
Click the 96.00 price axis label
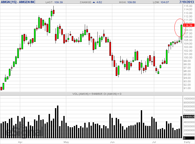pos(187,71)
